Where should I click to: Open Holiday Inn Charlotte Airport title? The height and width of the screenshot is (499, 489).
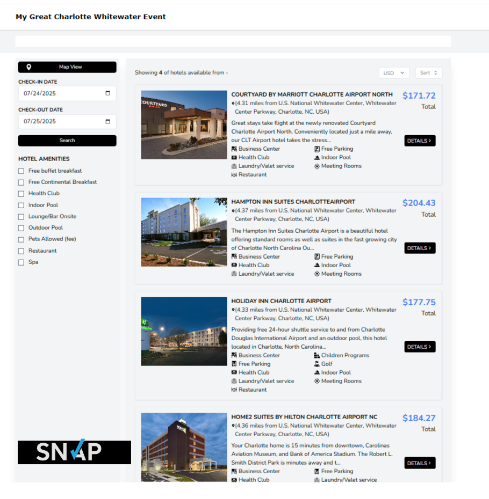pos(281,301)
